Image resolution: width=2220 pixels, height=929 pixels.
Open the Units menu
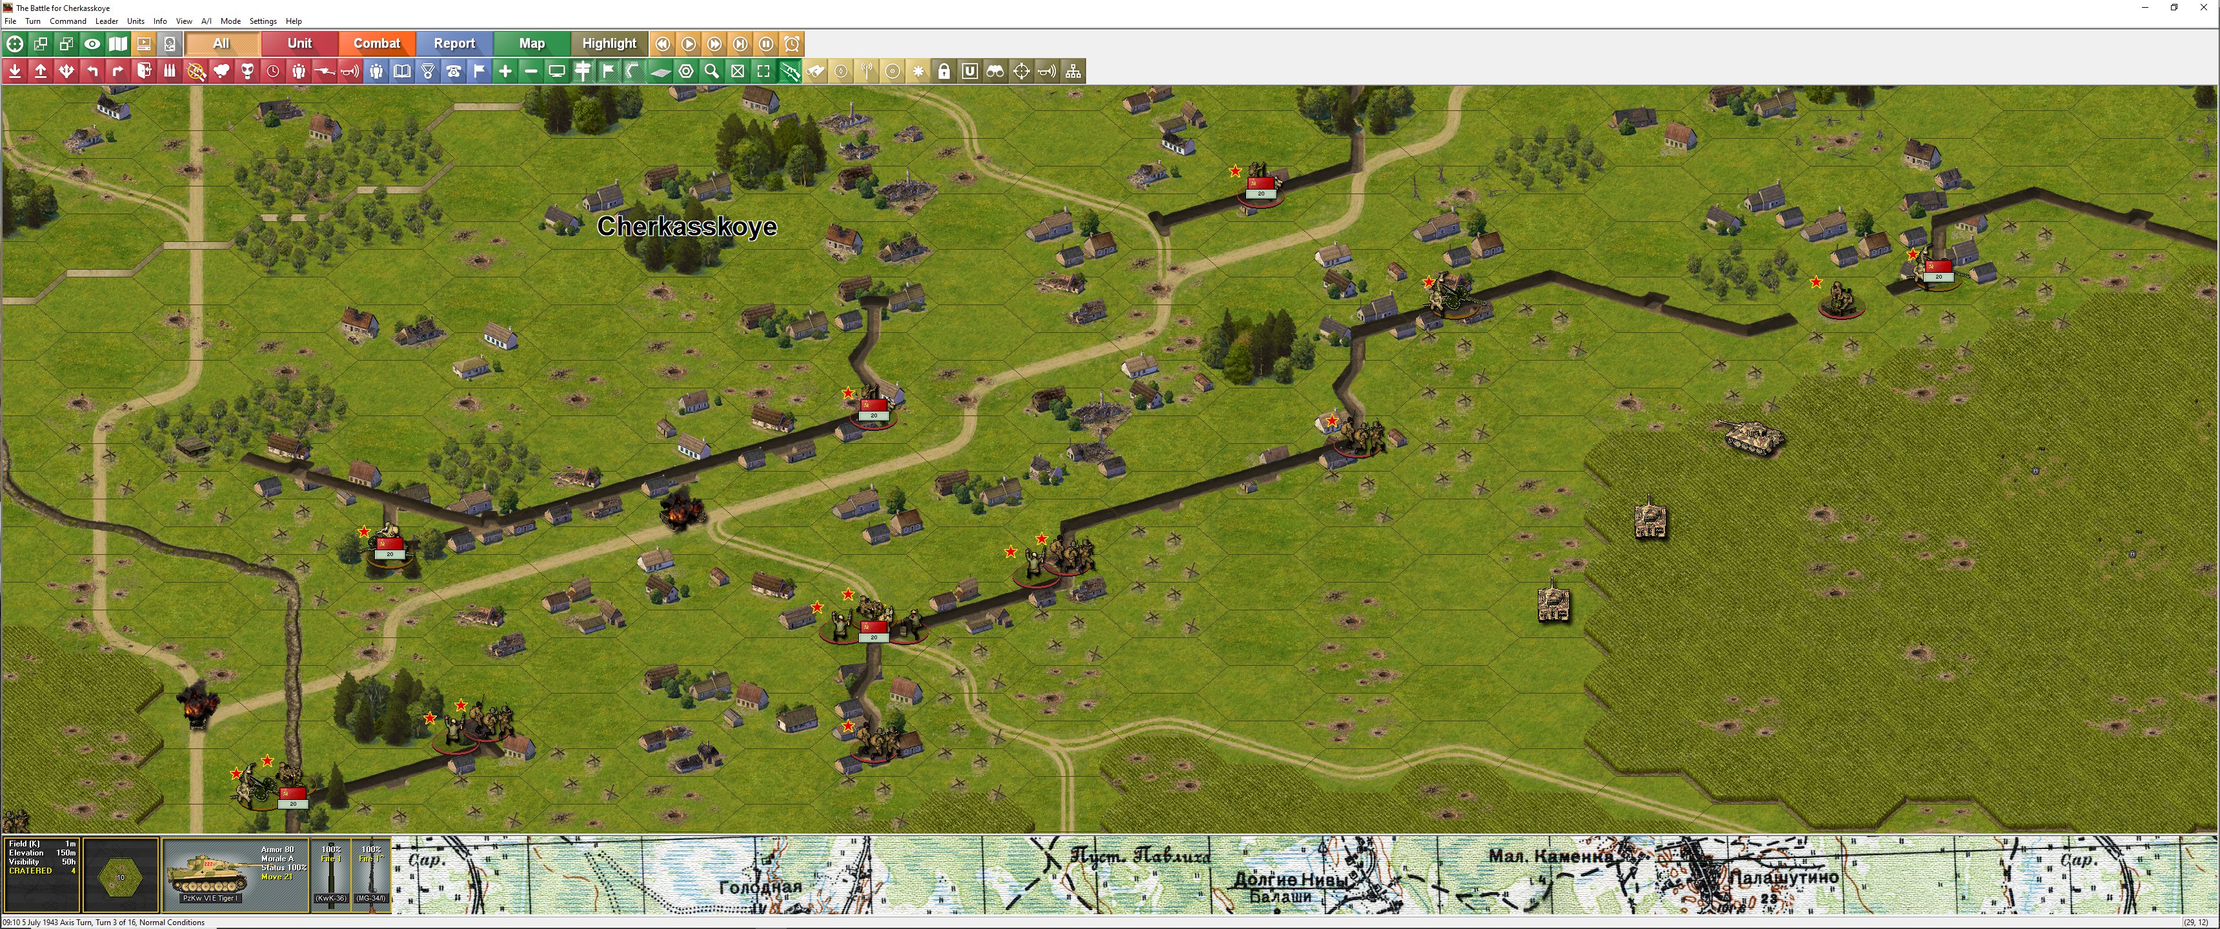136,21
